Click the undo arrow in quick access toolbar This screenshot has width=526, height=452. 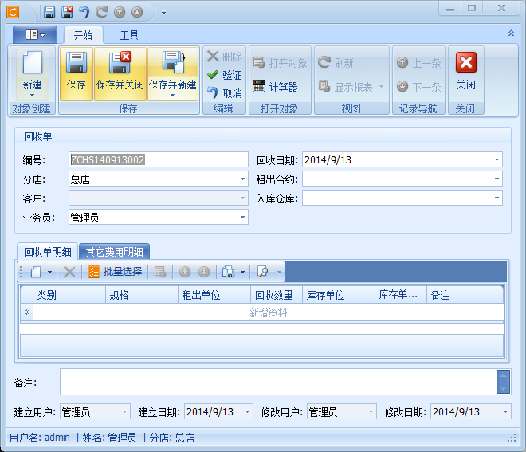click(84, 13)
